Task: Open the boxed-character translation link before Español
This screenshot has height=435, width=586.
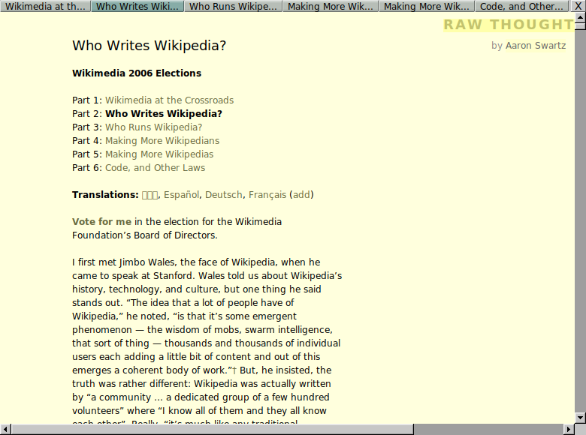Action: pos(150,195)
